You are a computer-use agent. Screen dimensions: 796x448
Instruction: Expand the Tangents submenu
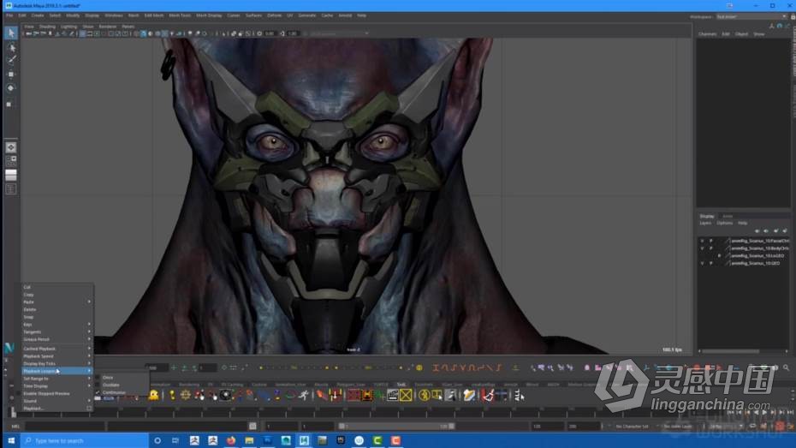pyautogui.click(x=56, y=332)
